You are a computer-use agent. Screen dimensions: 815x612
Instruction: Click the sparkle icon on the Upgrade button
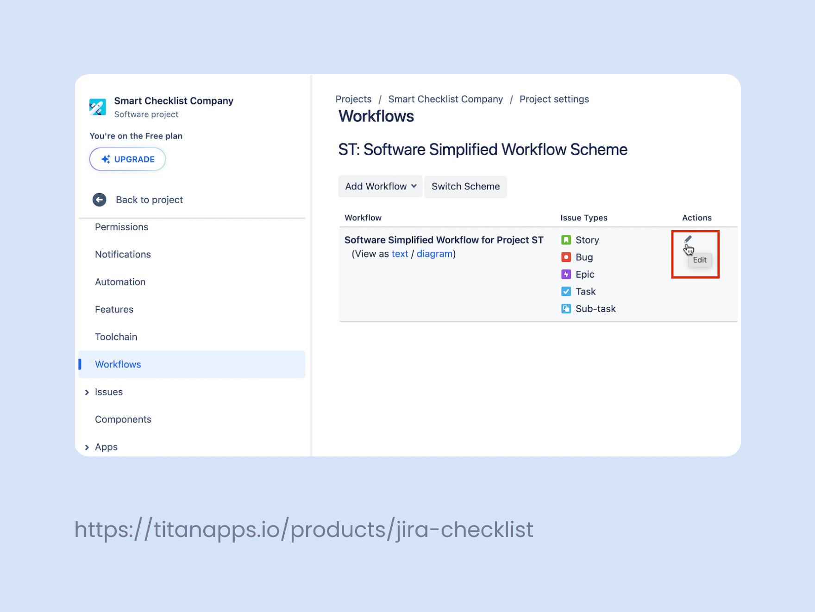(x=106, y=159)
